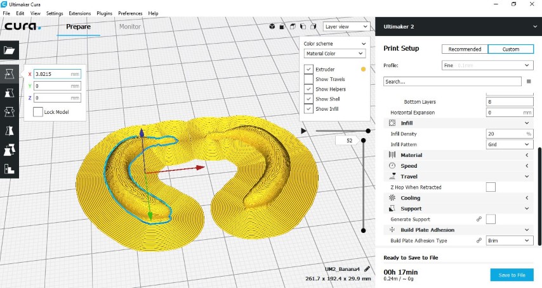Image resolution: width=542 pixels, height=288 pixels.
Task: Click the Cooling category icon
Action: click(392, 197)
